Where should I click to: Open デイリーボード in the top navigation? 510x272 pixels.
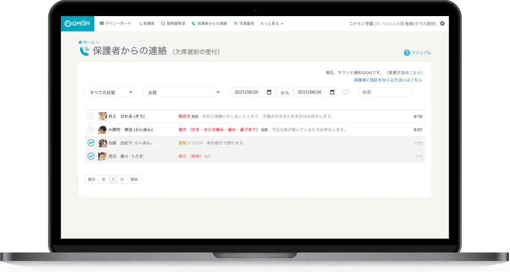point(115,24)
